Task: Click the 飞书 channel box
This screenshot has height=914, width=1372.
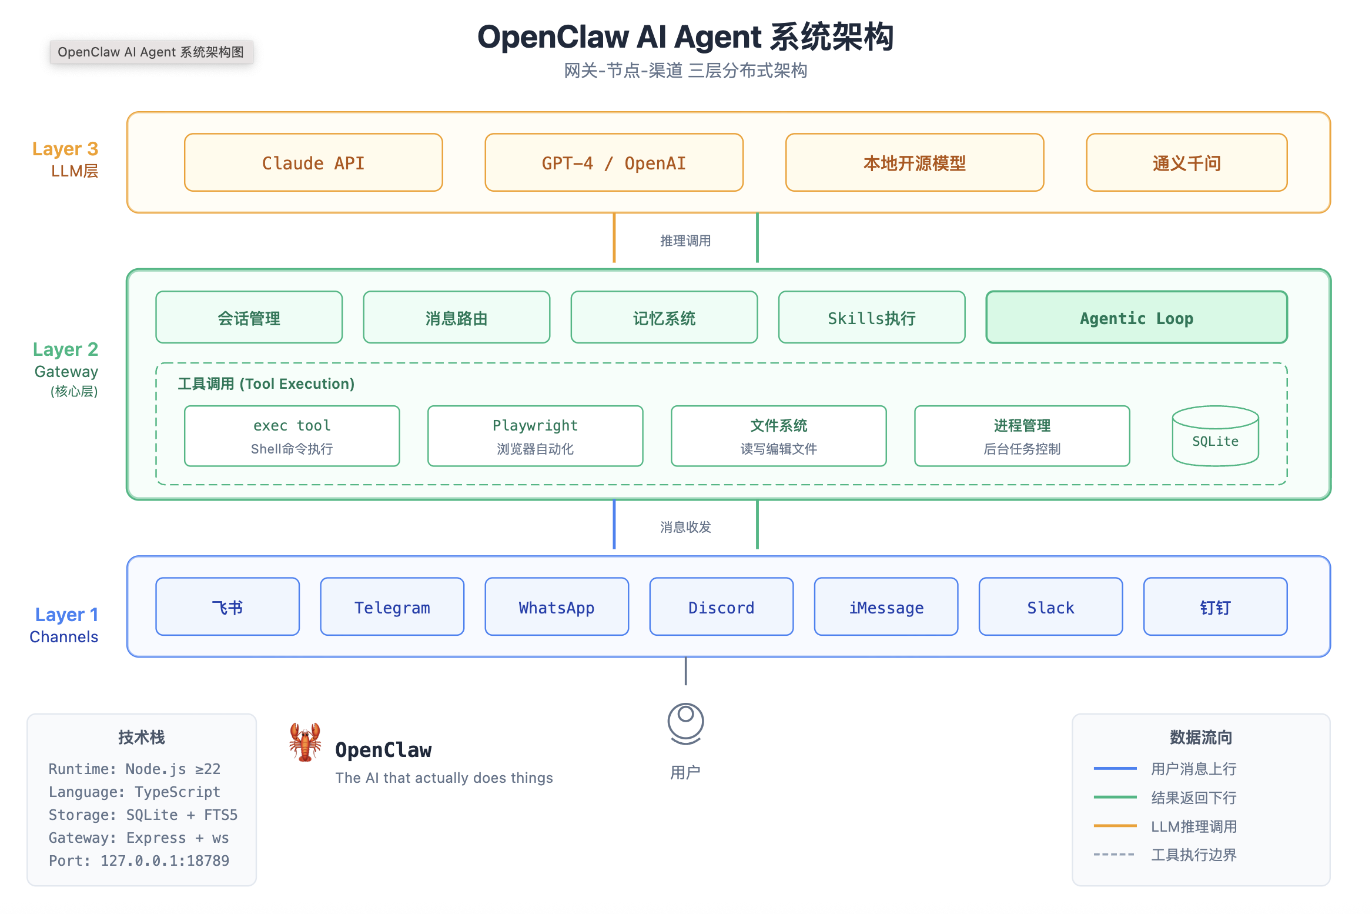Action: (227, 606)
